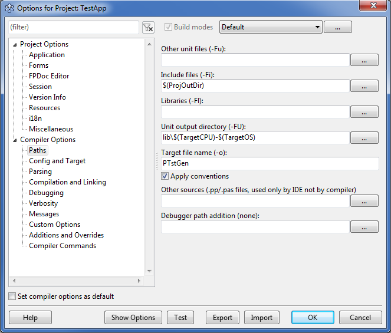Open Messages options page
Viewport: 391px width, 333px height.
click(x=44, y=214)
